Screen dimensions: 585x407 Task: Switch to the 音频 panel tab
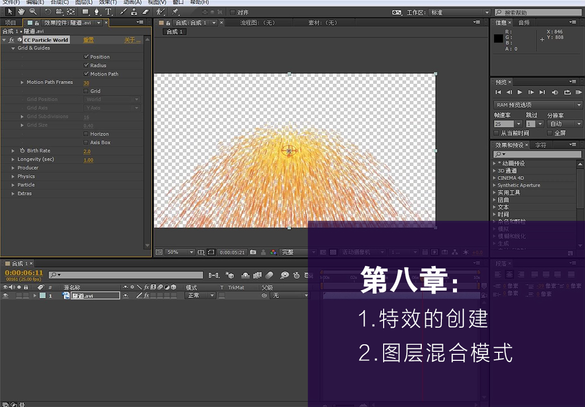coord(524,23)
